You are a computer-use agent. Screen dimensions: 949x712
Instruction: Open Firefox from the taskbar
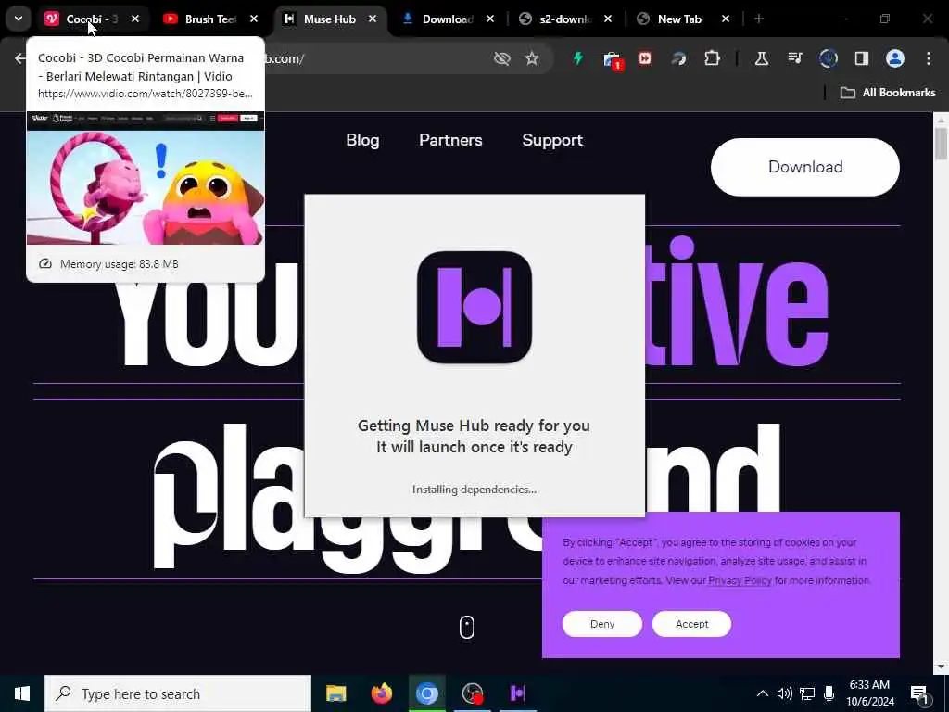(381, 693)
